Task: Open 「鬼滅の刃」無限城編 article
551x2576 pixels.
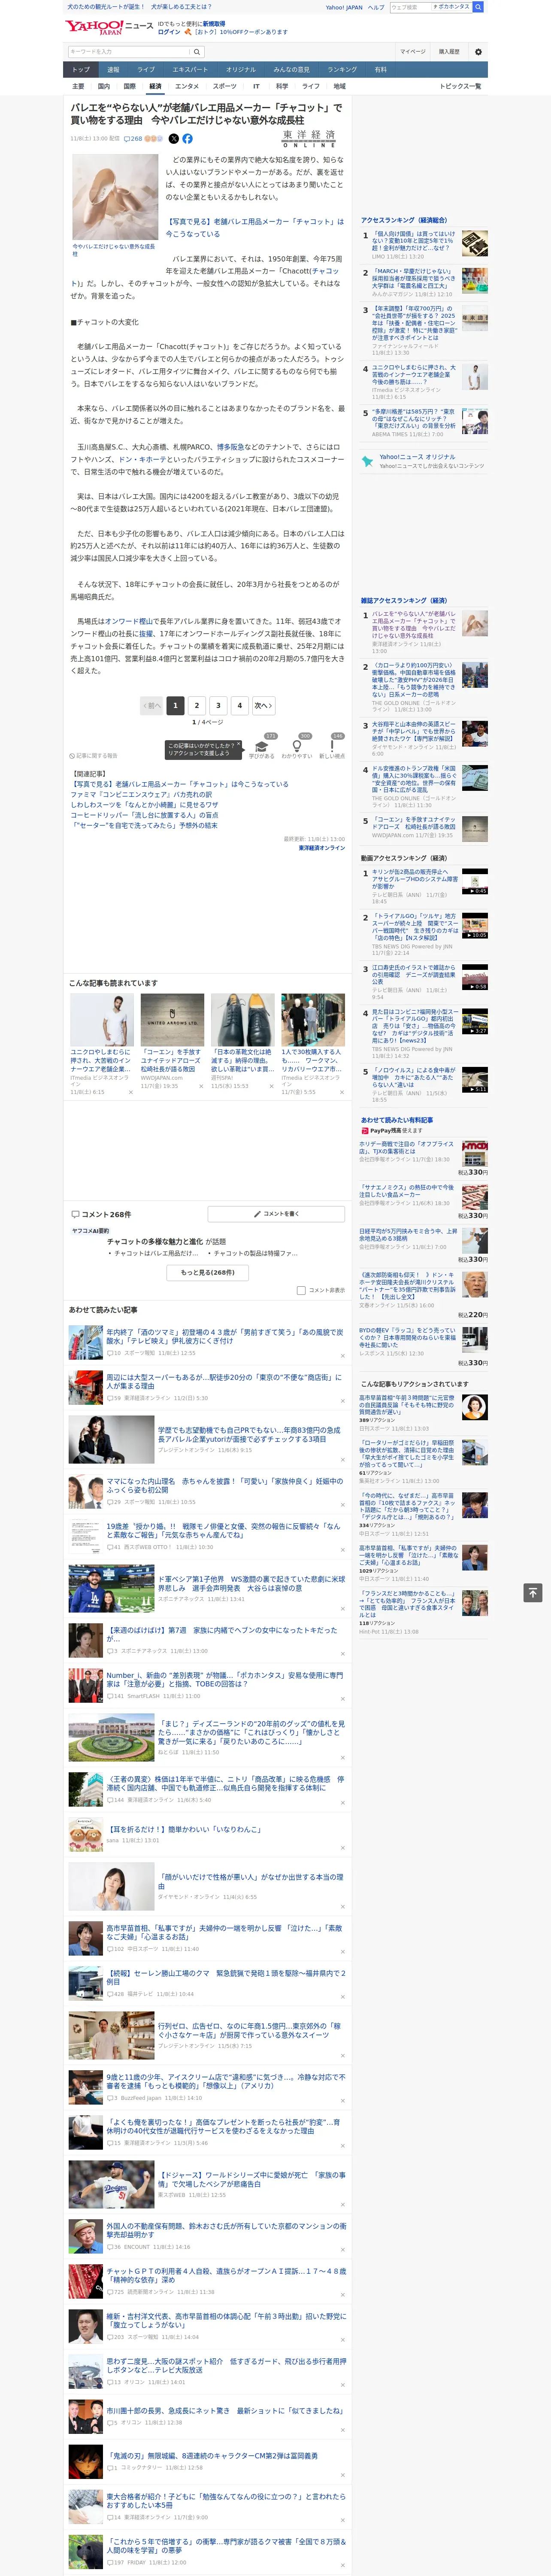Action: 212,2455
